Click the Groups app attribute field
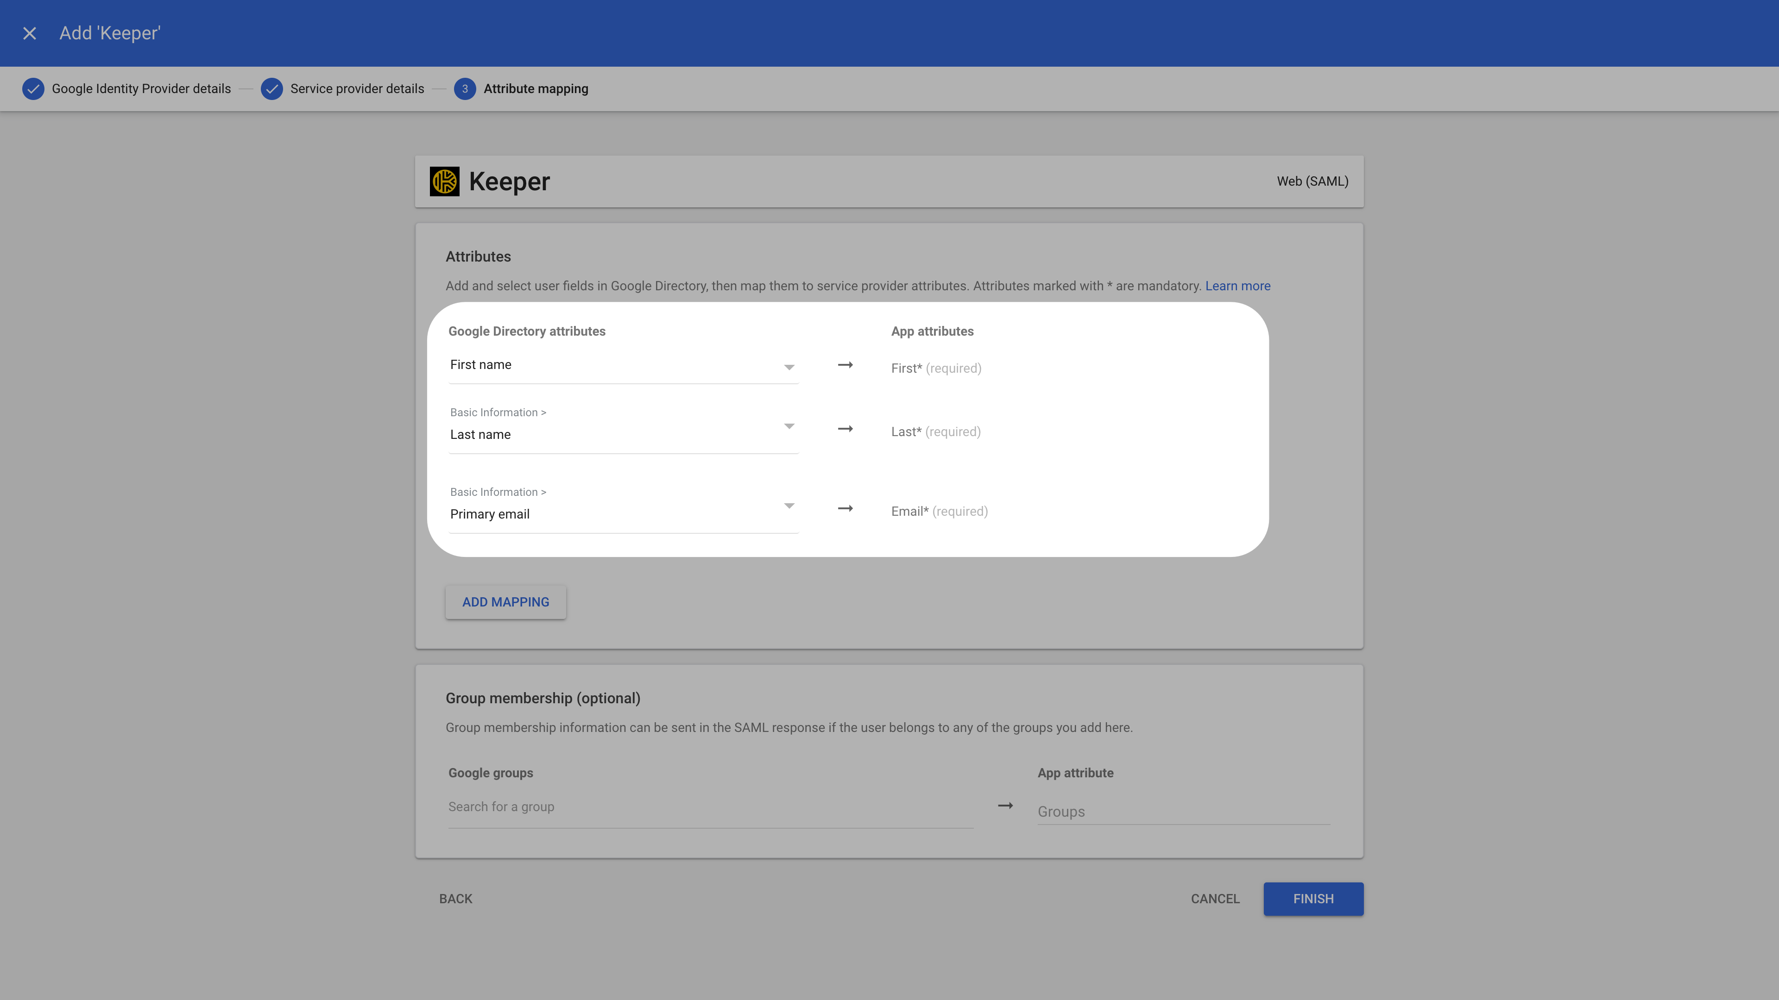 tap(1182, 812)
